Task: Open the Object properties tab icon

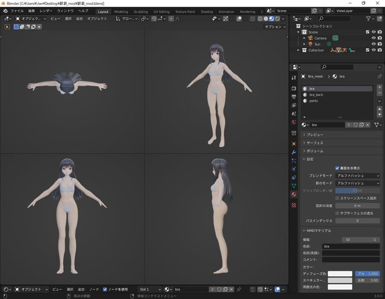Action: click(x=294, y=144)
